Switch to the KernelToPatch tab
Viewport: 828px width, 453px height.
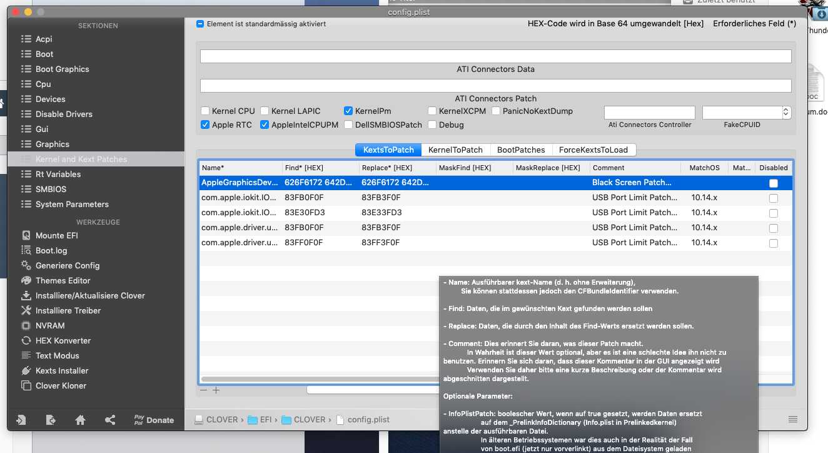point(455,150)
